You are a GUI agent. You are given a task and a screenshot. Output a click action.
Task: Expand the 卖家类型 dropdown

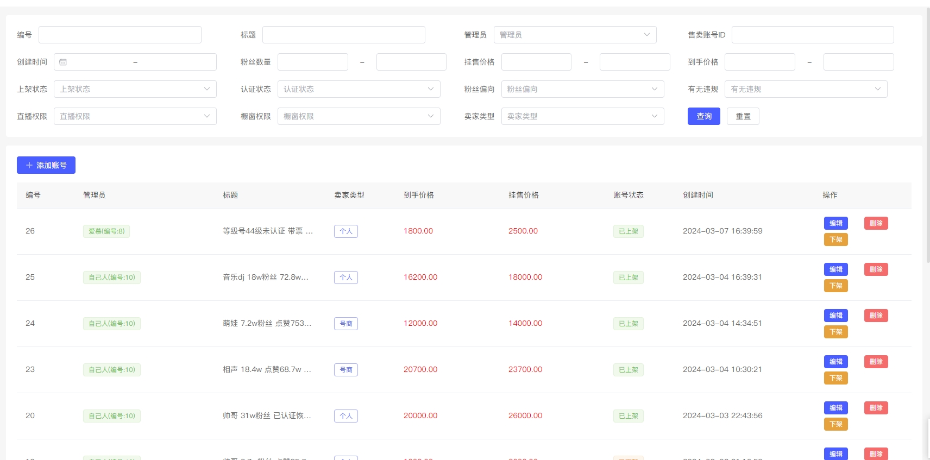coord(582,116)
